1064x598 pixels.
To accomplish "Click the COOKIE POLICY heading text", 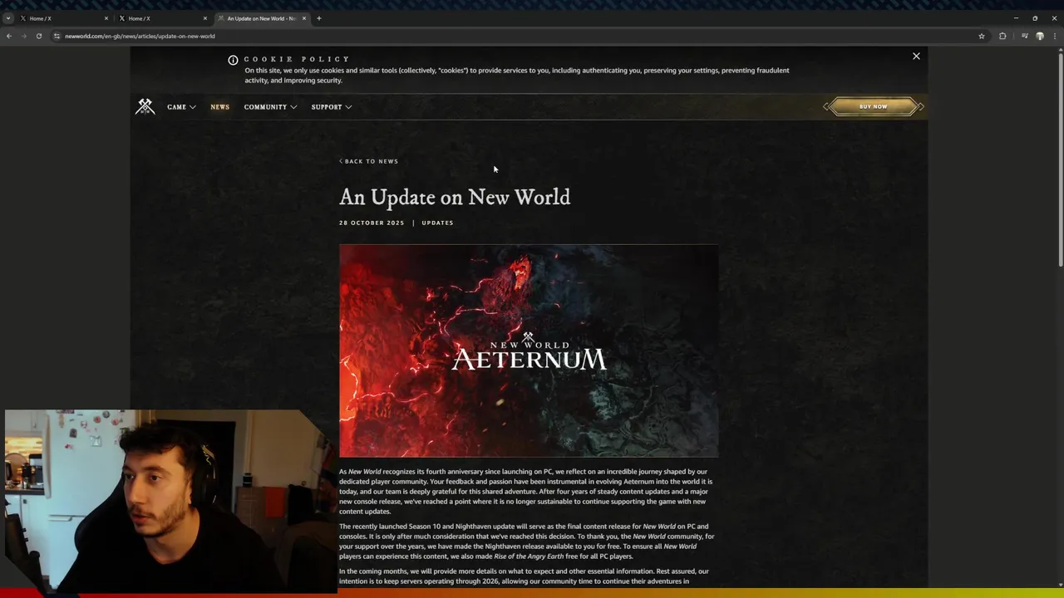I will (297, 59).
